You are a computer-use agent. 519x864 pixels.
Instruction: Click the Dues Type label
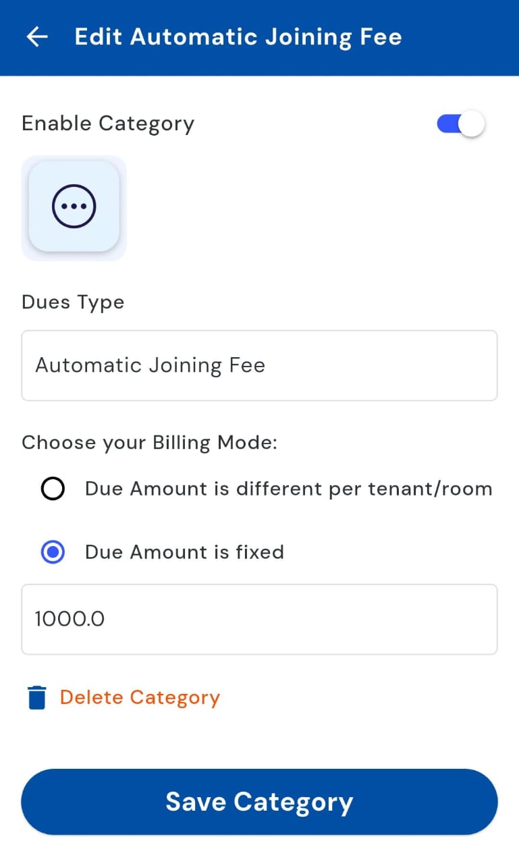pyautogui.click(x=73, y=302)
